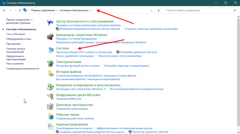This screenshot has height=134, width=240.
Task: Click the scrollbar up arrow
Action: [x=239, y=17]
